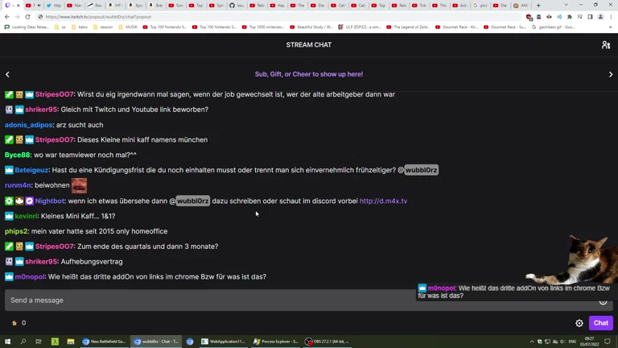Click the channel points icon
The width and height of the screenshot is (618, 348).
pos(14,323)
